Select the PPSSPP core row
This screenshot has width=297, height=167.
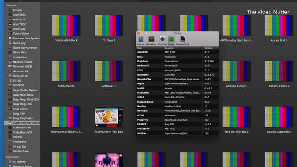click(x=177, y=124)
